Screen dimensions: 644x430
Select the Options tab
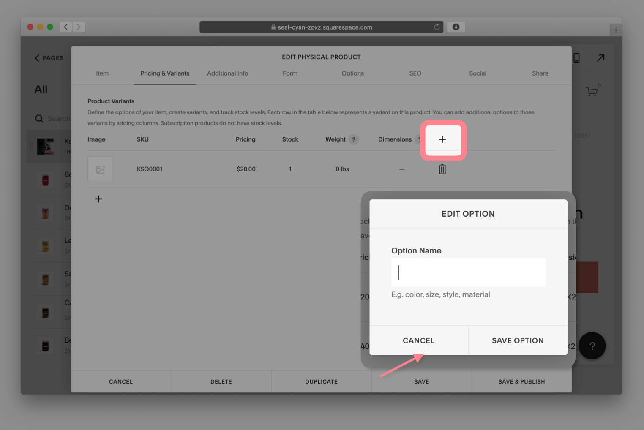(352, 73)
